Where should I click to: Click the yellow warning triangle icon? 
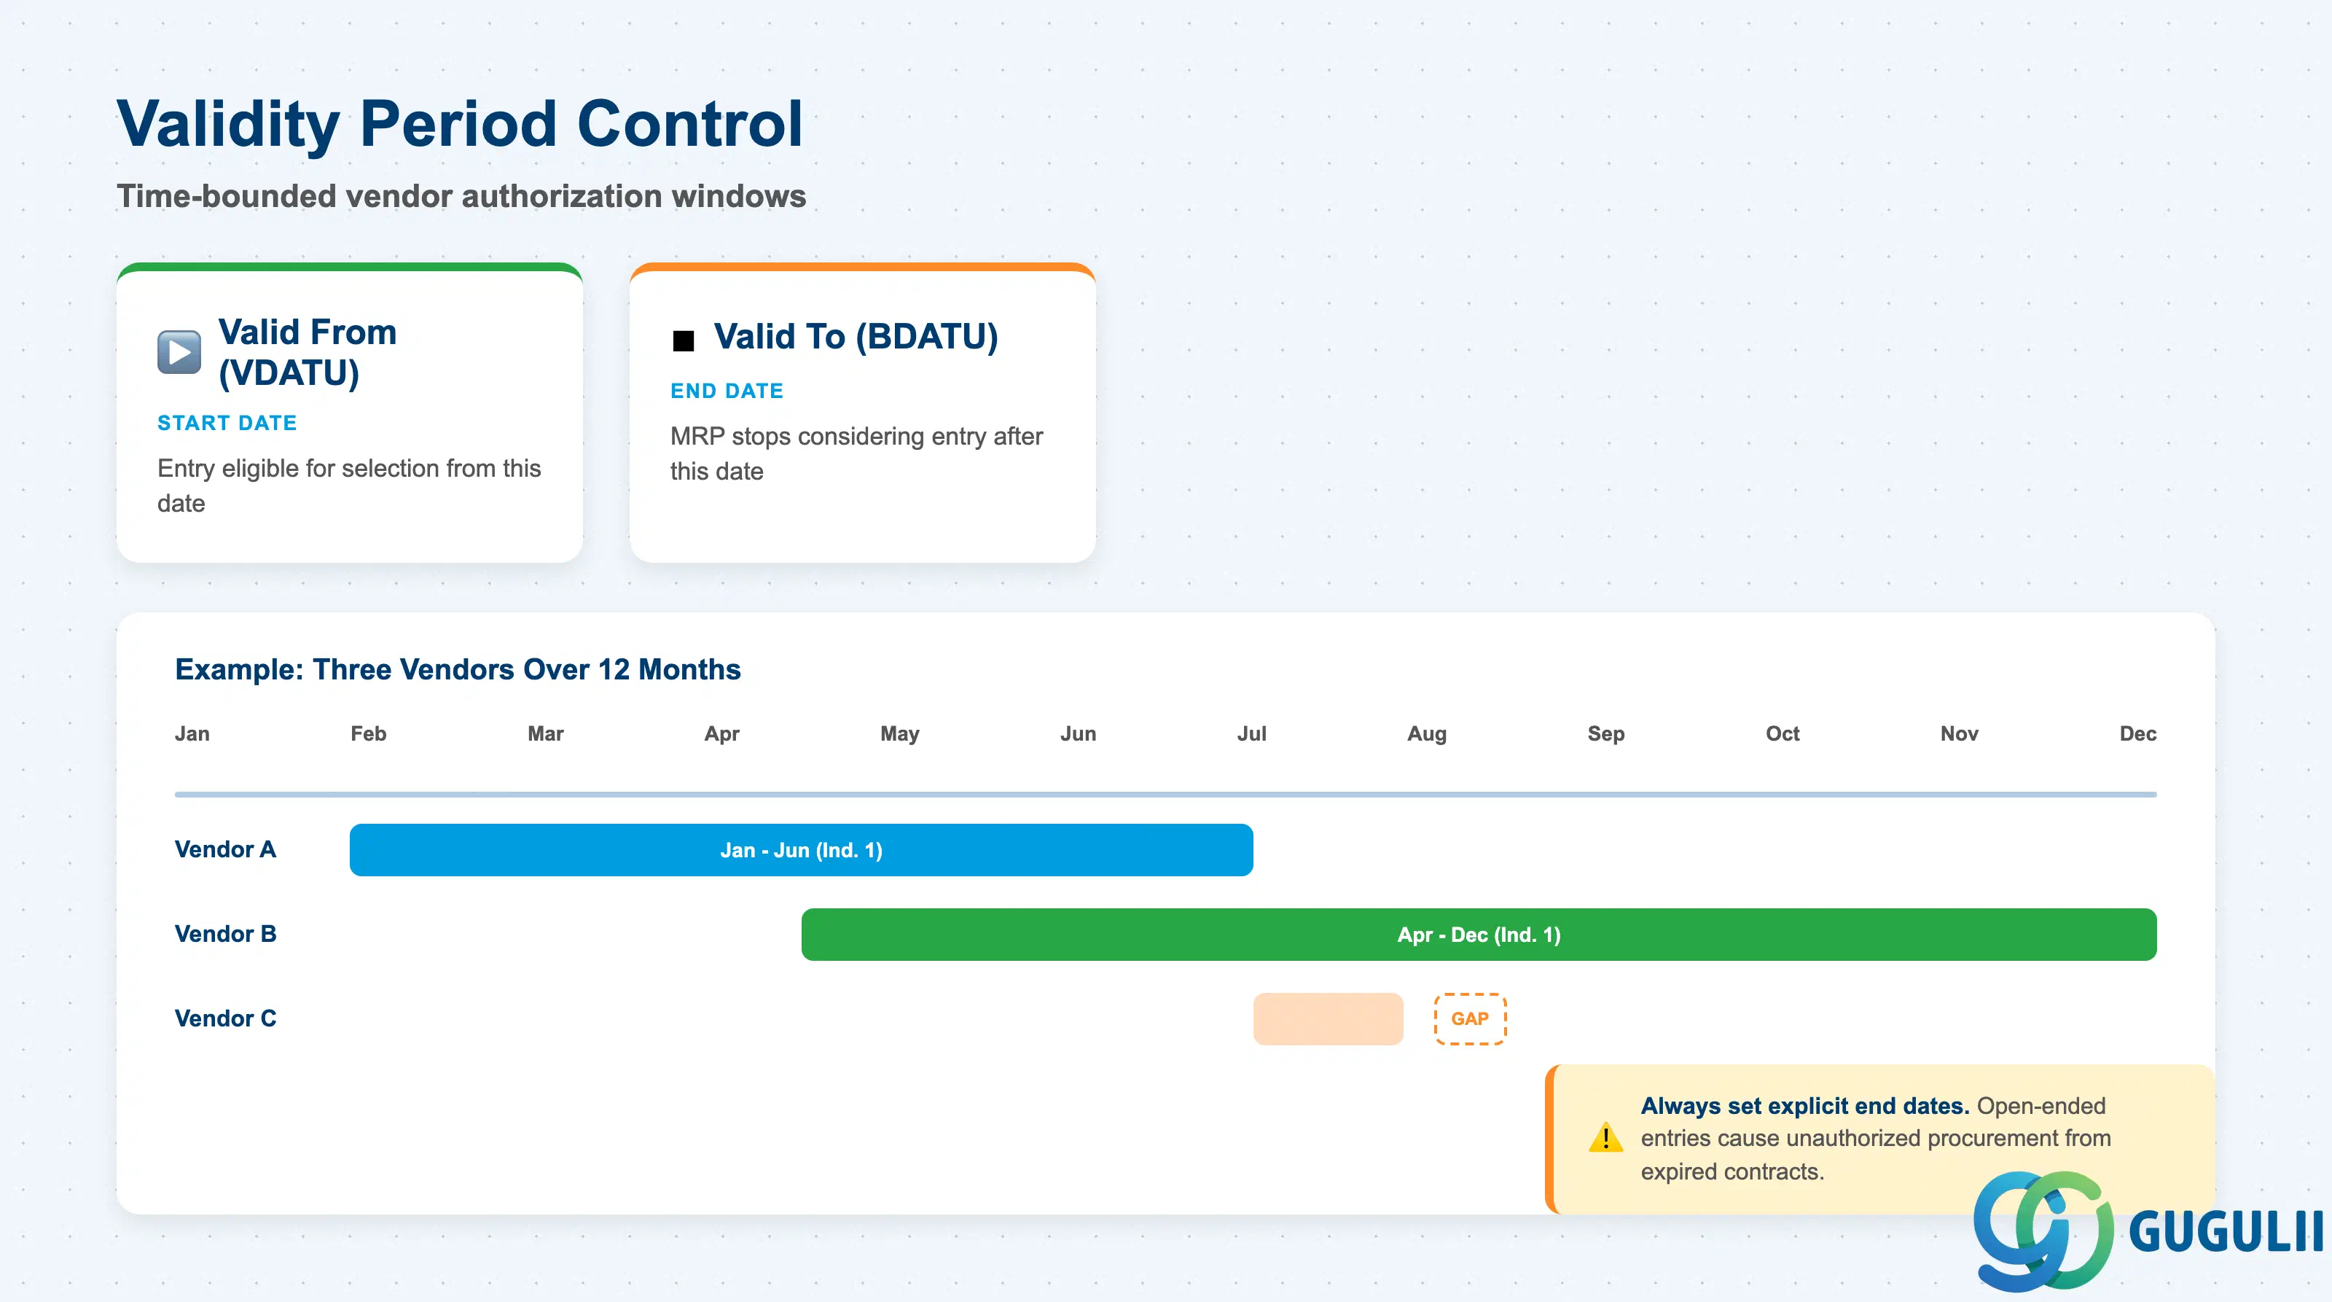click(x=1606, y=1137)
